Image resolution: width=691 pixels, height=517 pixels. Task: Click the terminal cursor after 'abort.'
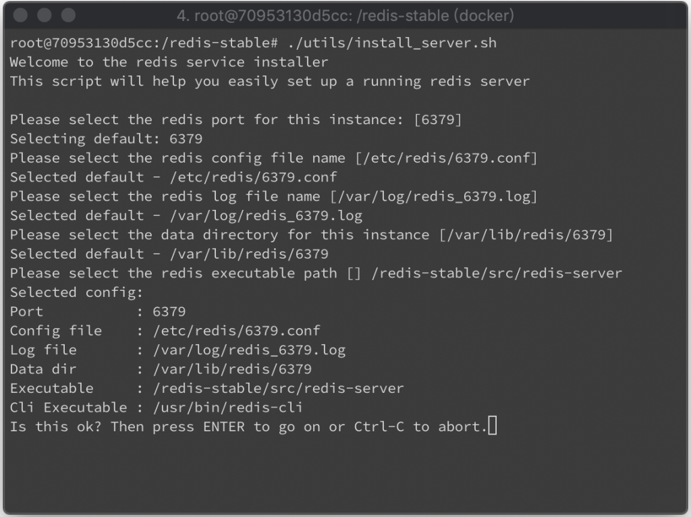tap(492, 426)
